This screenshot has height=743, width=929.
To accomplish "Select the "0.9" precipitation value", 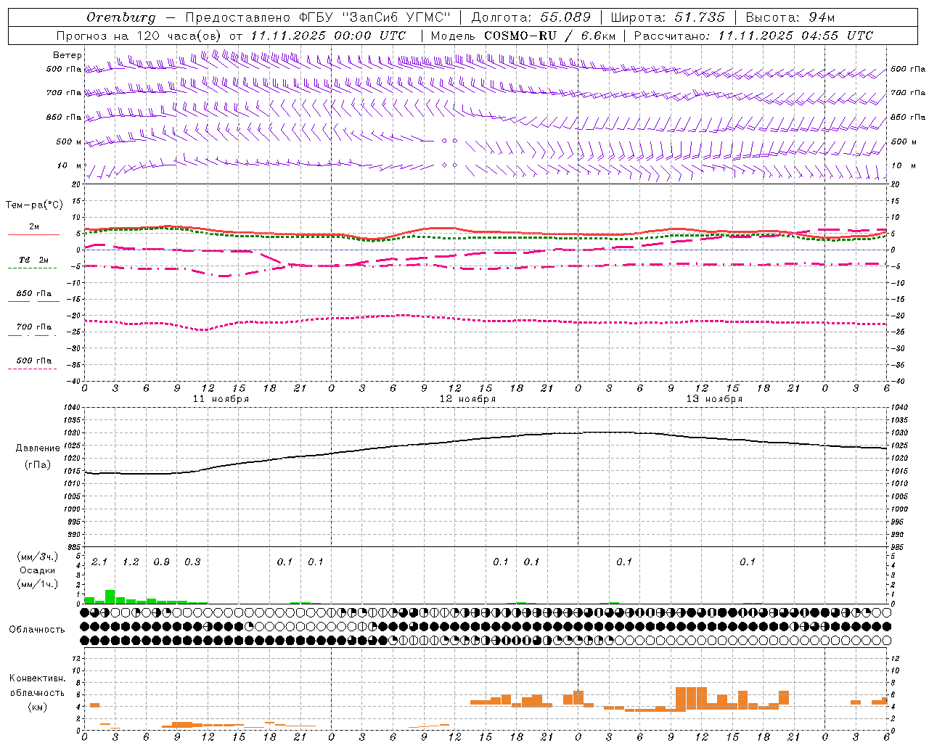I will point(161,562).
